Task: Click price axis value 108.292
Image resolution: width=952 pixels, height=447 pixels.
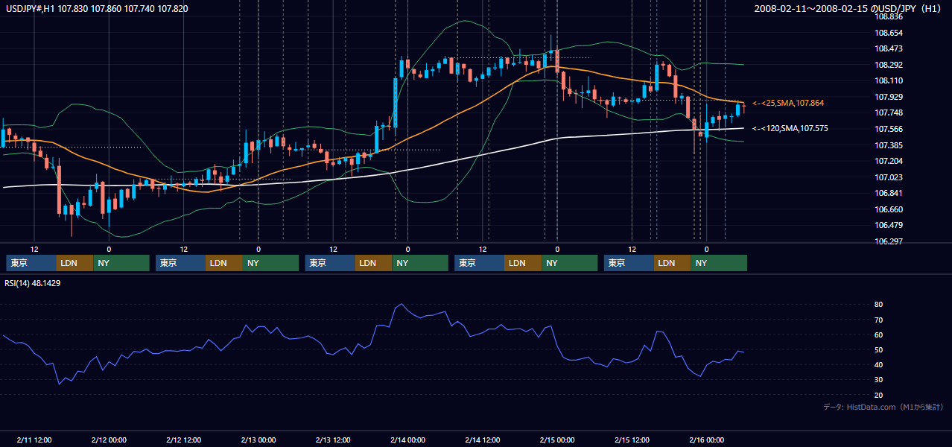Action: [889, 65]
